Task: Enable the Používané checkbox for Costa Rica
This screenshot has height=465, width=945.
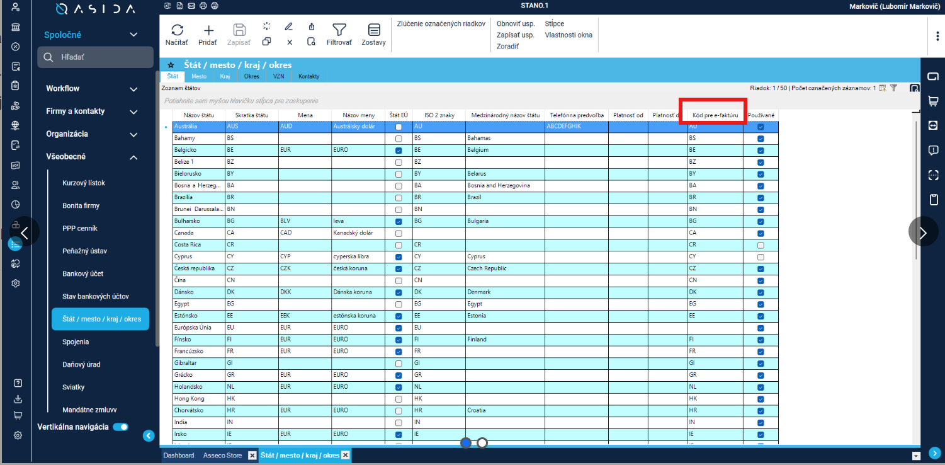Action: click(x=761, y=245)
